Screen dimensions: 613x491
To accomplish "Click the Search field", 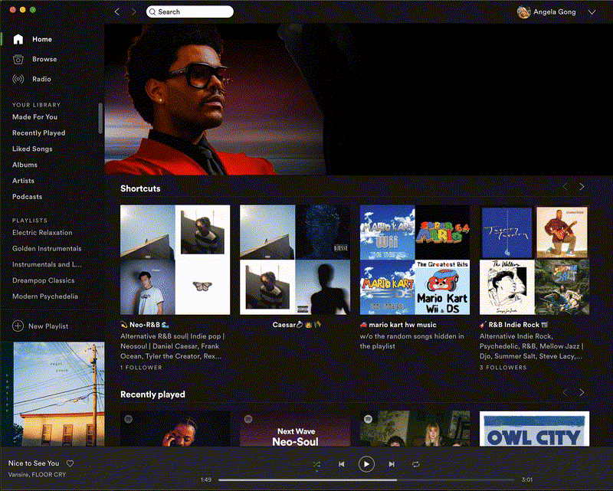I will tap(189, 12).
